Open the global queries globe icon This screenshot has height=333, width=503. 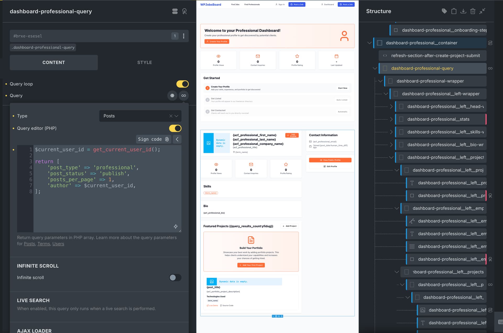(x=172, y=96)
